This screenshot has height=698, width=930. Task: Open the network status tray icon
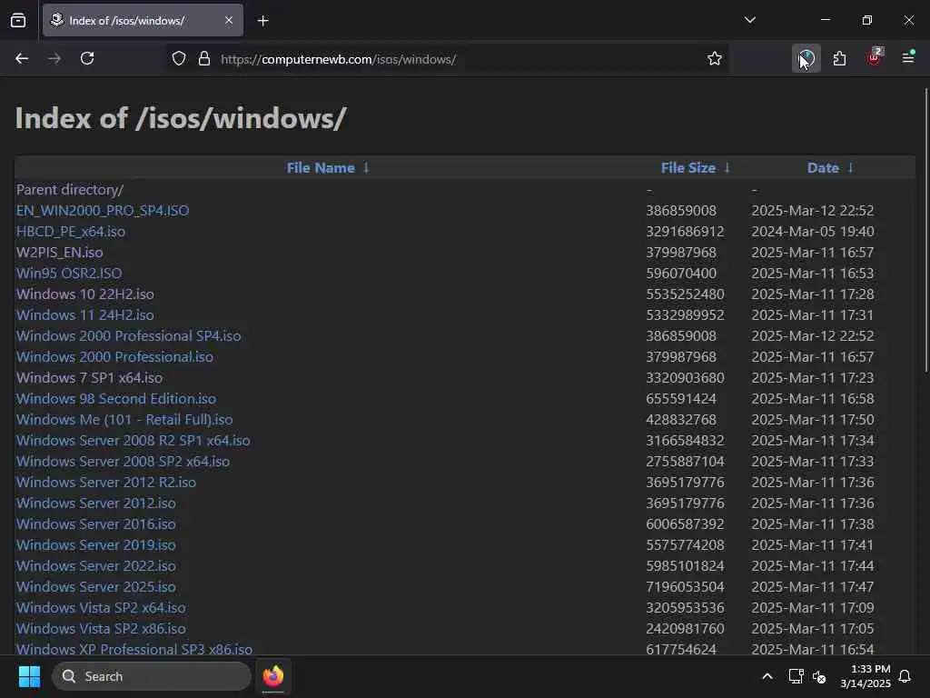796,676
